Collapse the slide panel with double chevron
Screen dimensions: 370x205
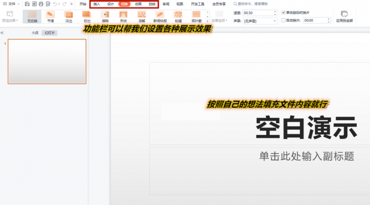(x=2, y=33)
